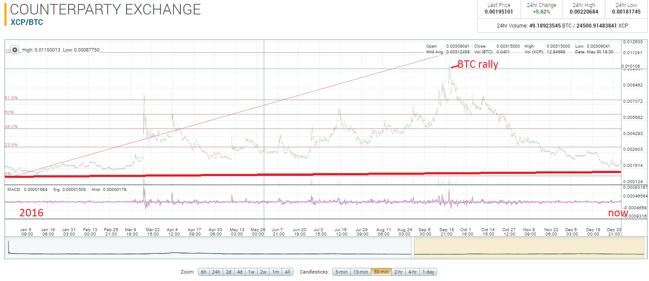Screen dimensions: 649x281
Task: Click the Last Price value 0.00195101
Action: point(499,12)
